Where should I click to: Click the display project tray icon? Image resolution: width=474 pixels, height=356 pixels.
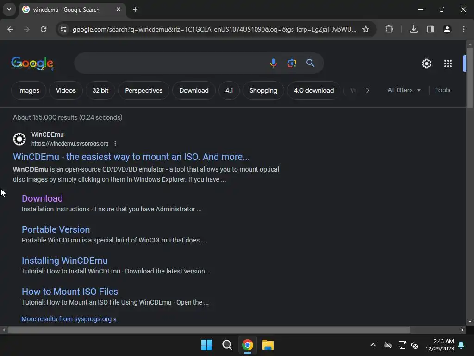pyautogui.click(x=402, y=345)
